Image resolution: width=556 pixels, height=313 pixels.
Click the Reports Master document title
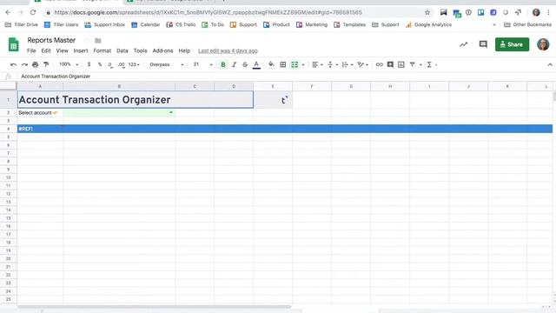click(51, 40)
